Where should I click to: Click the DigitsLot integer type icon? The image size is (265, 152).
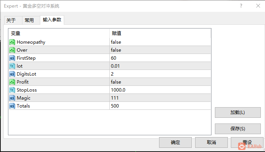pos(12,74)
